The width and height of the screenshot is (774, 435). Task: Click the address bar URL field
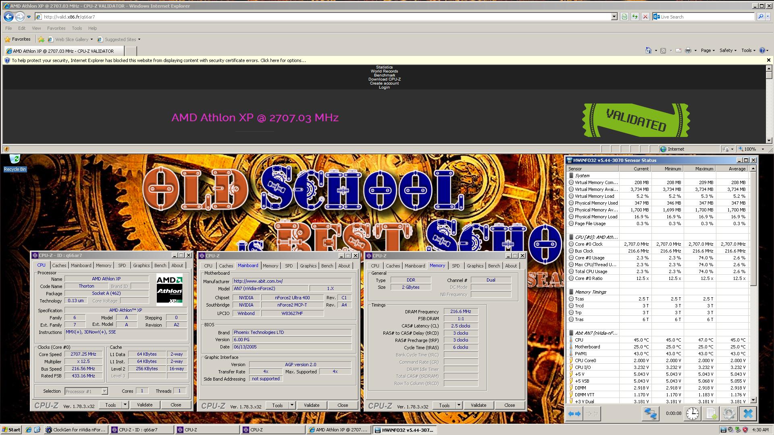tap(322, 17)
